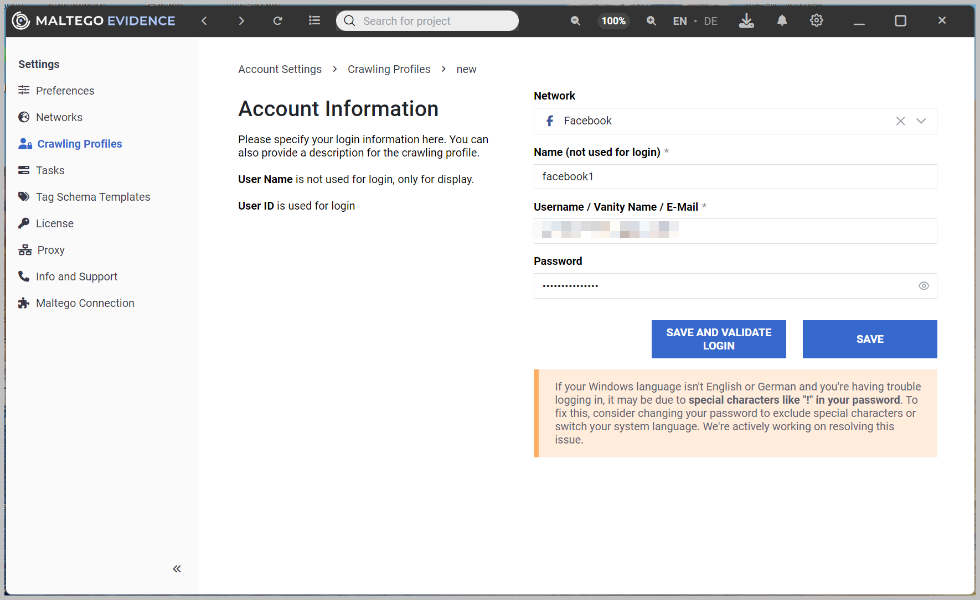Open Proxy settings
The height and width of the screenshot is (600, 980).
[50, 250]
